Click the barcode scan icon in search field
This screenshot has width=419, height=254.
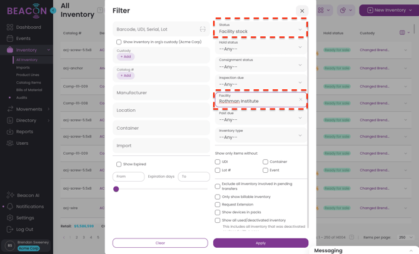pyautogui.click(x=203, y=29)
